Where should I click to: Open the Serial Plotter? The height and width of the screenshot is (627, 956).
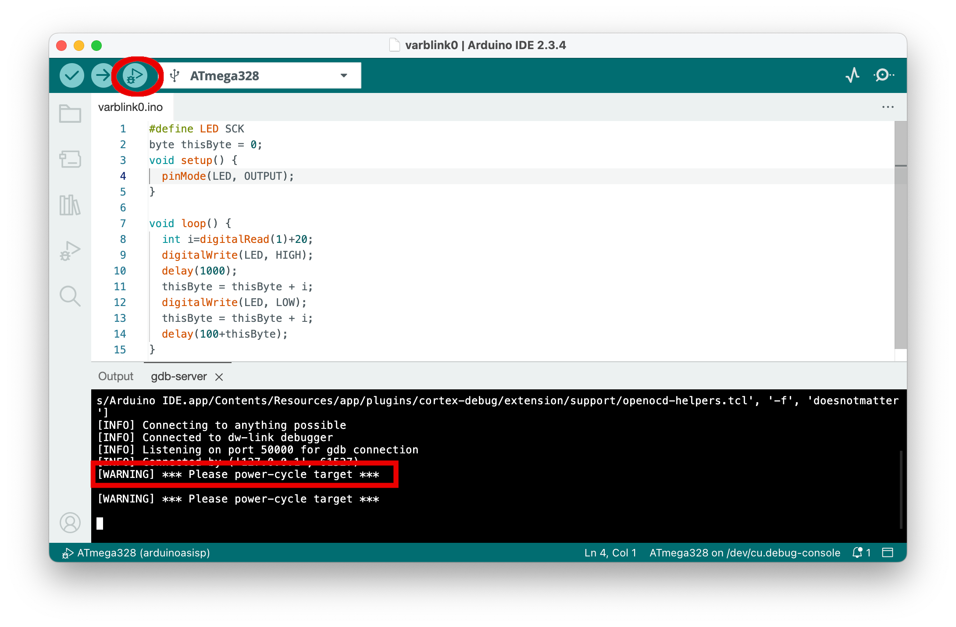(x=852, y=75)
